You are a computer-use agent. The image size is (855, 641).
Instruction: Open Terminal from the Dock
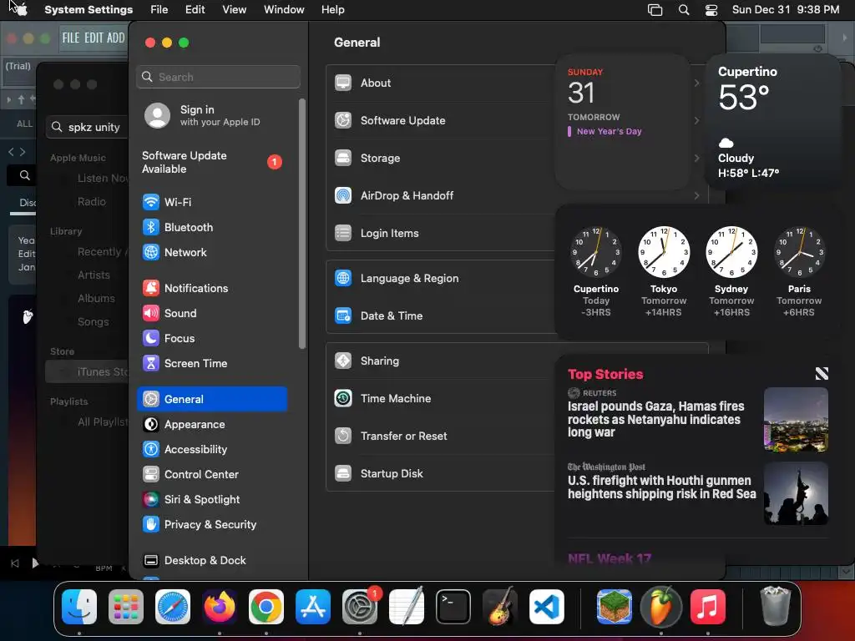point(453,607)
